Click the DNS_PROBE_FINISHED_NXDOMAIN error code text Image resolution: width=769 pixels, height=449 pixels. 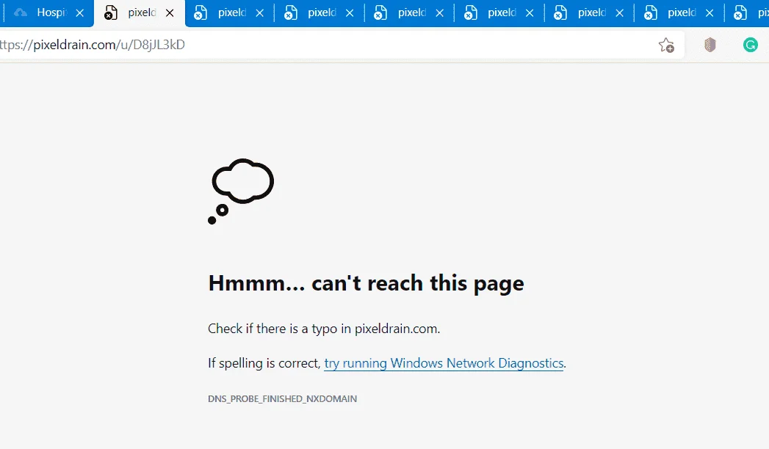[283, 398]
